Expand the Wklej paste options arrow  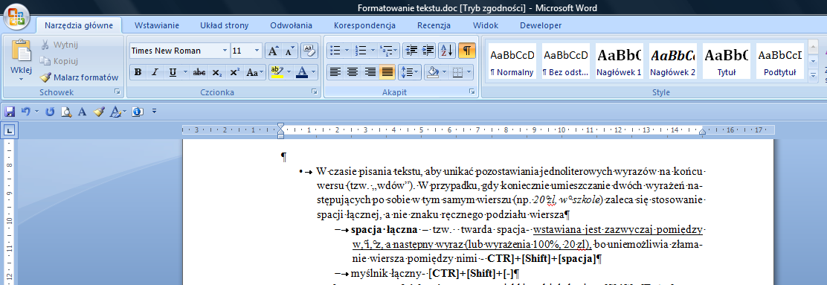21,79
